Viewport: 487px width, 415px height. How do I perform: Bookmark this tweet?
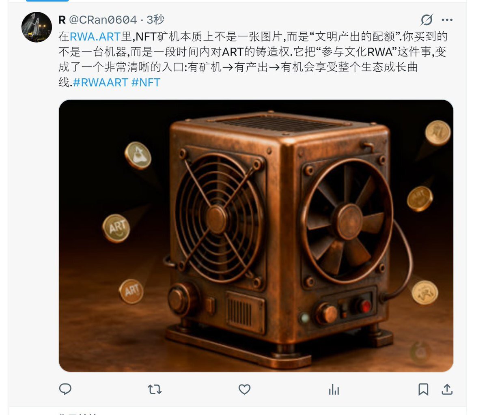click(x=423, y=389)
